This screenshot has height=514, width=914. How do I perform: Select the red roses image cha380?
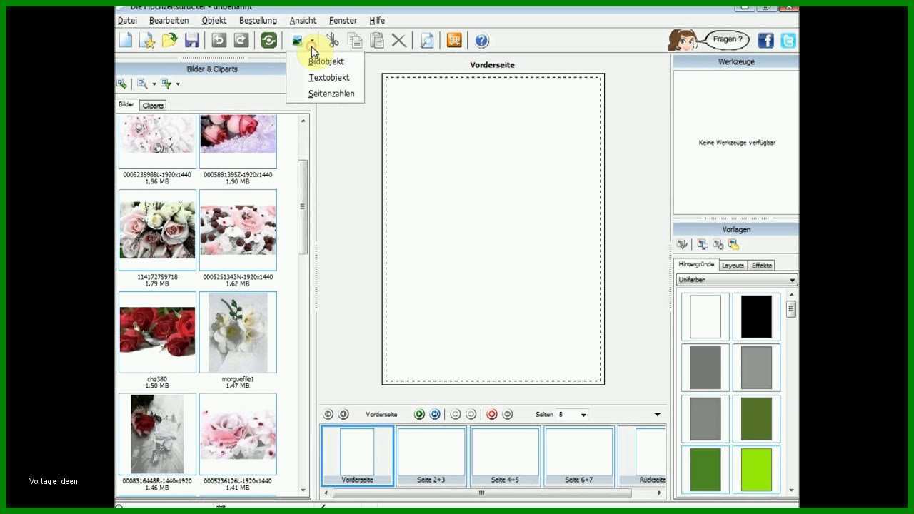(157, 332)
